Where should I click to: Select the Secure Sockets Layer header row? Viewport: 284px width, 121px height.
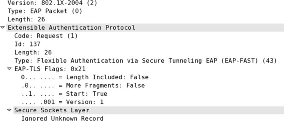click(149, 110)
